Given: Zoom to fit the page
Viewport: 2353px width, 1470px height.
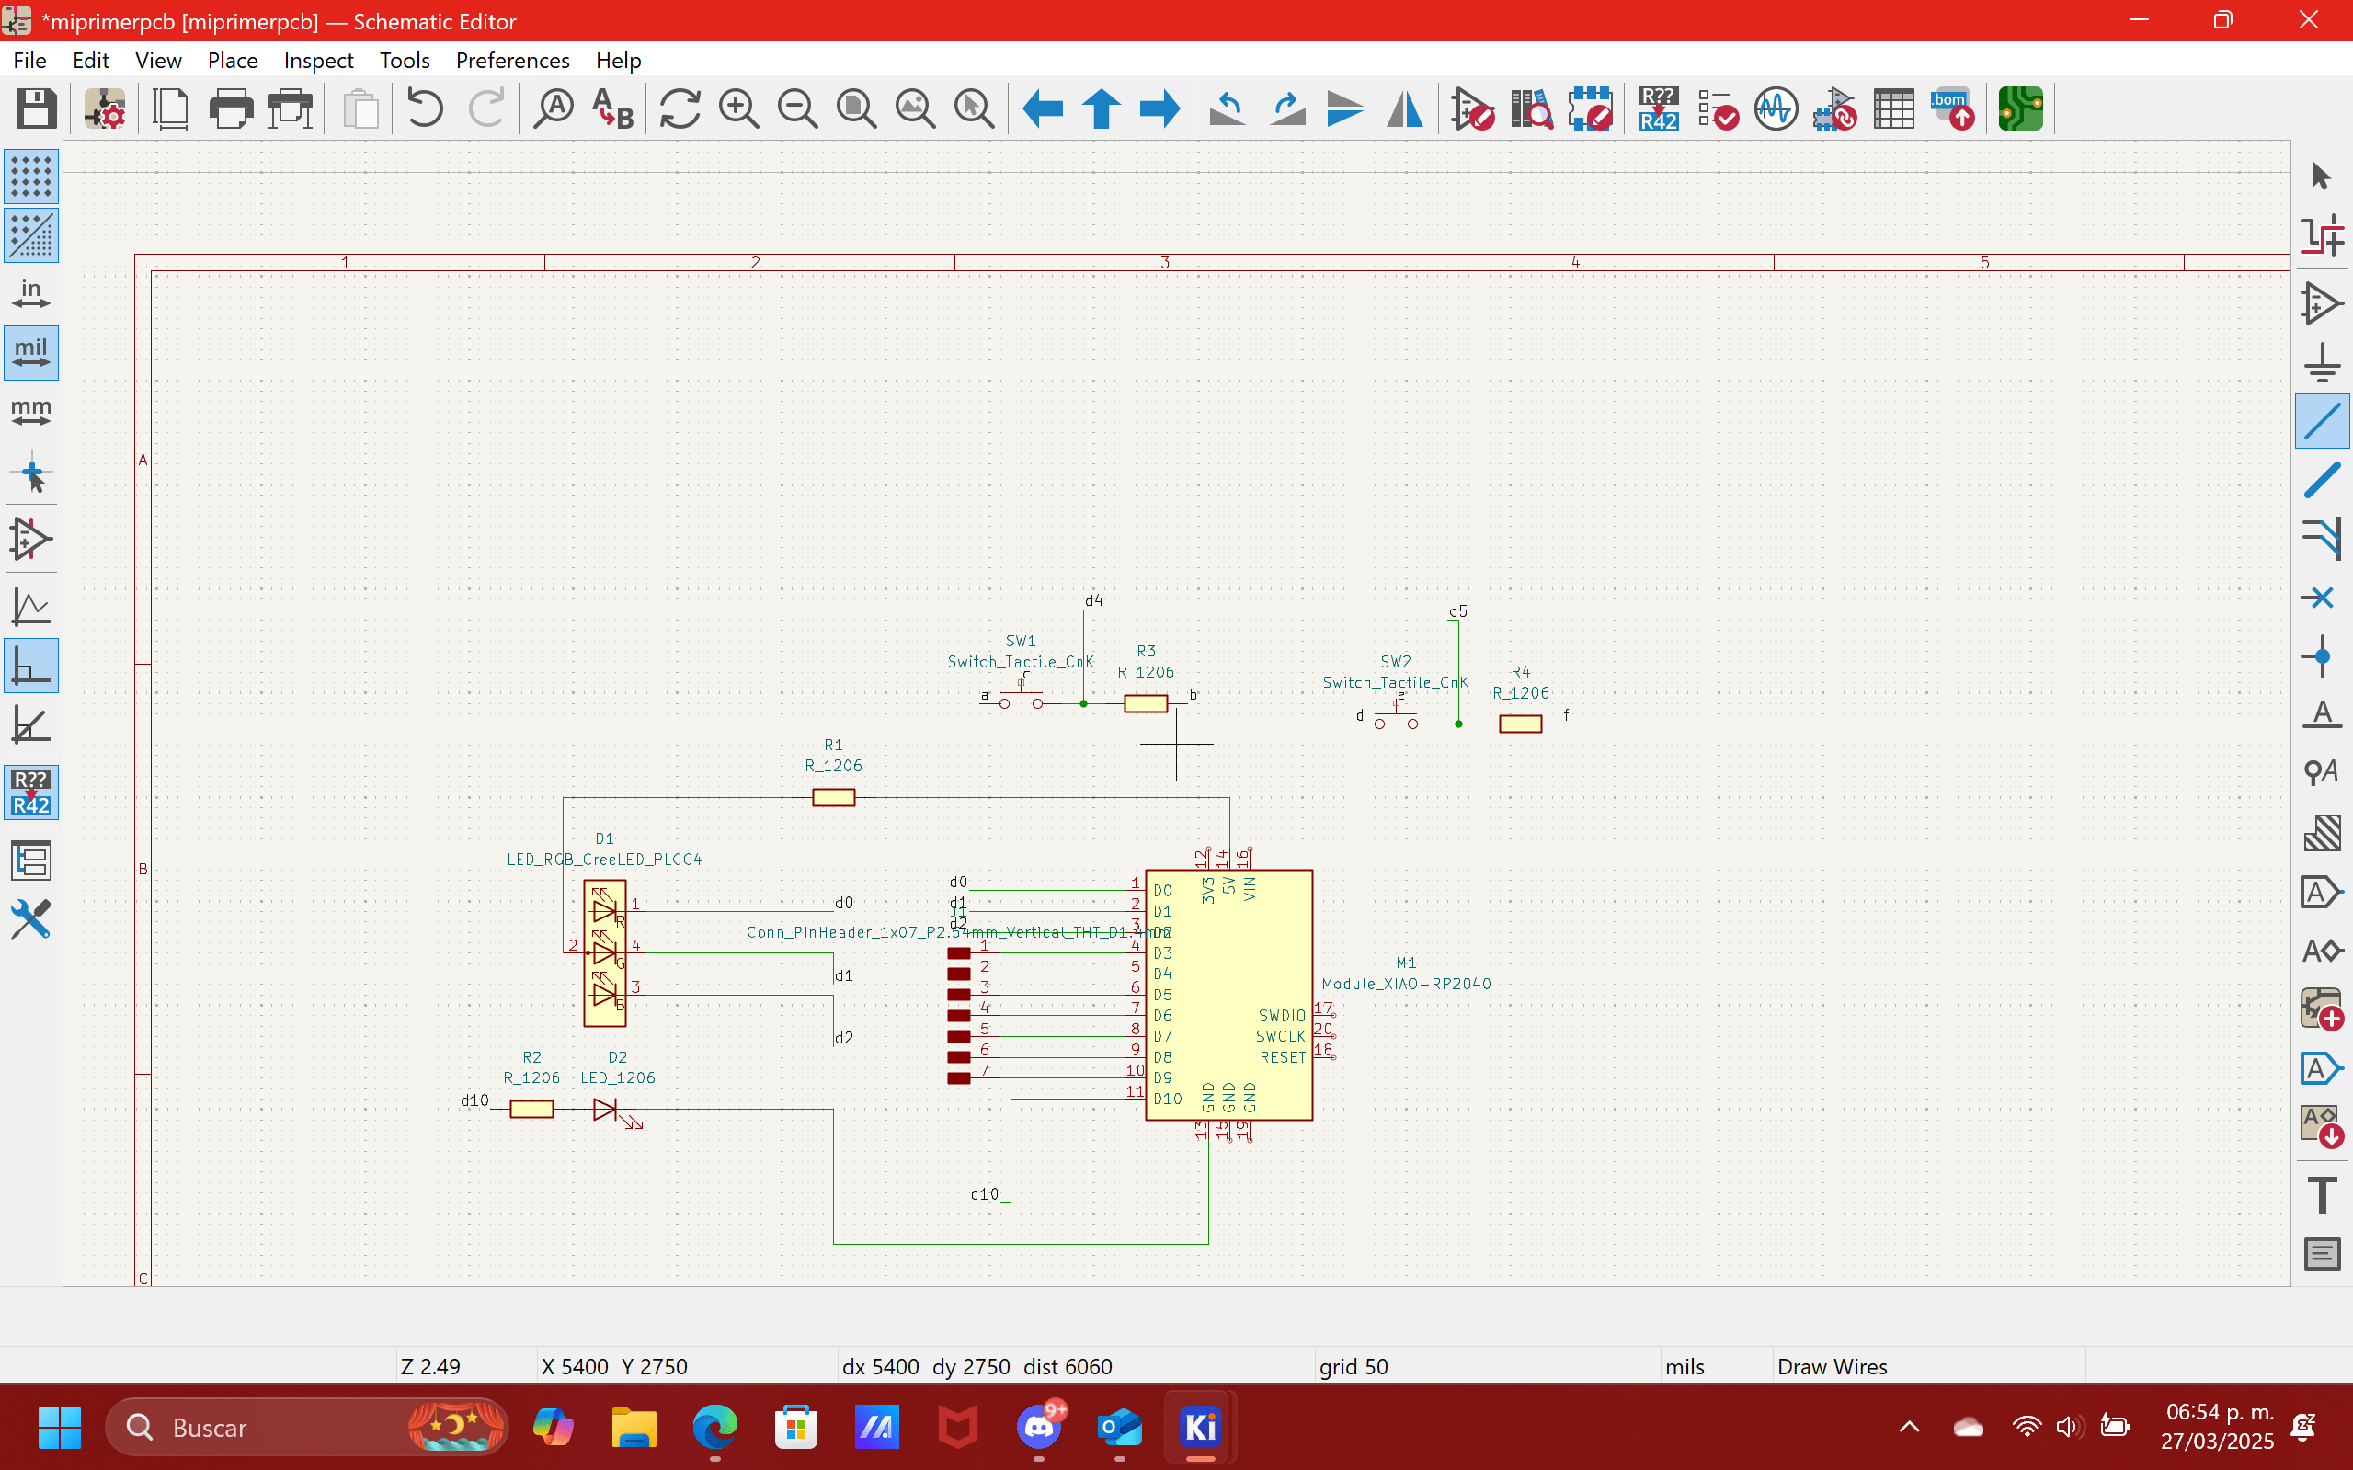Looking at the screenshot, I should [857, 108].
